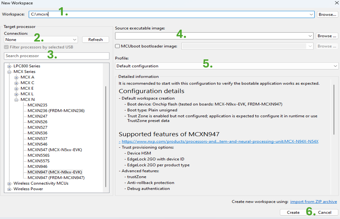This screenshot has width=340, height=219.
Task: Expand the Workspace path dropdown arrow
Action: [x=311, y=14]
